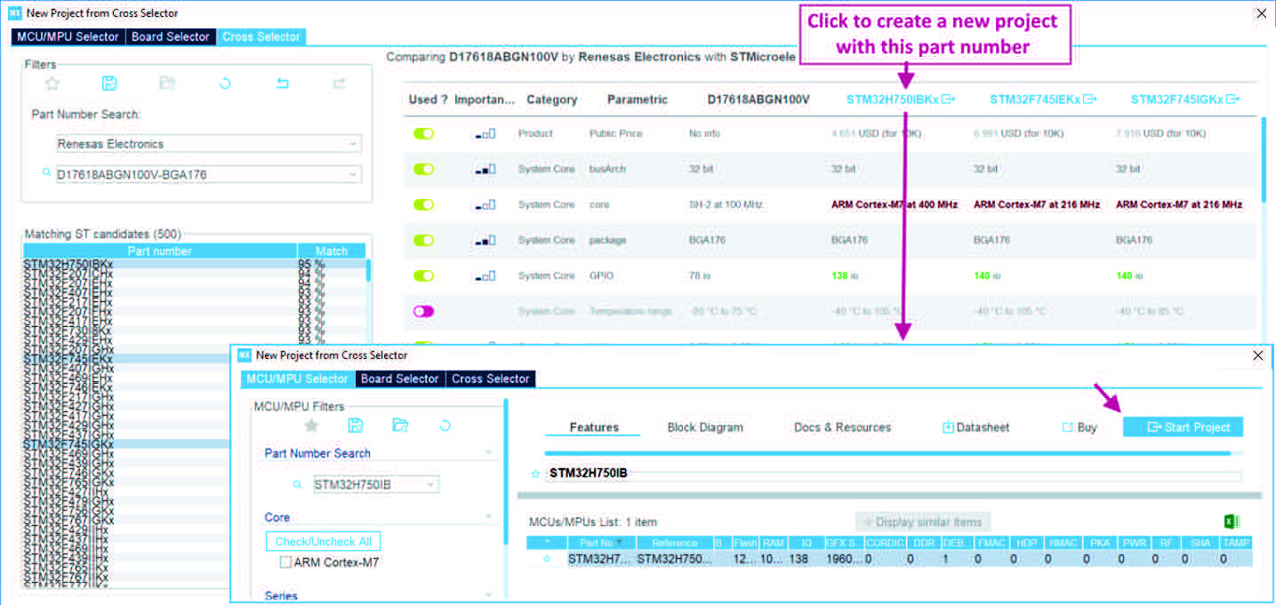Click Display similar items button
Viewport: 1276px width, 605px height.
(x=923, y=522)
